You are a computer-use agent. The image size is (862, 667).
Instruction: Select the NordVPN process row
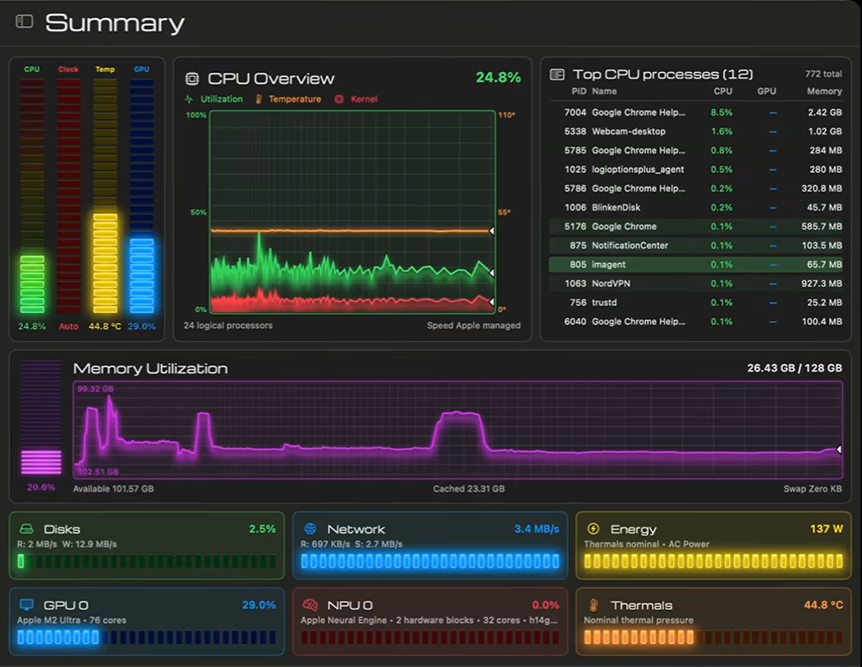click(x=697, y=284)
